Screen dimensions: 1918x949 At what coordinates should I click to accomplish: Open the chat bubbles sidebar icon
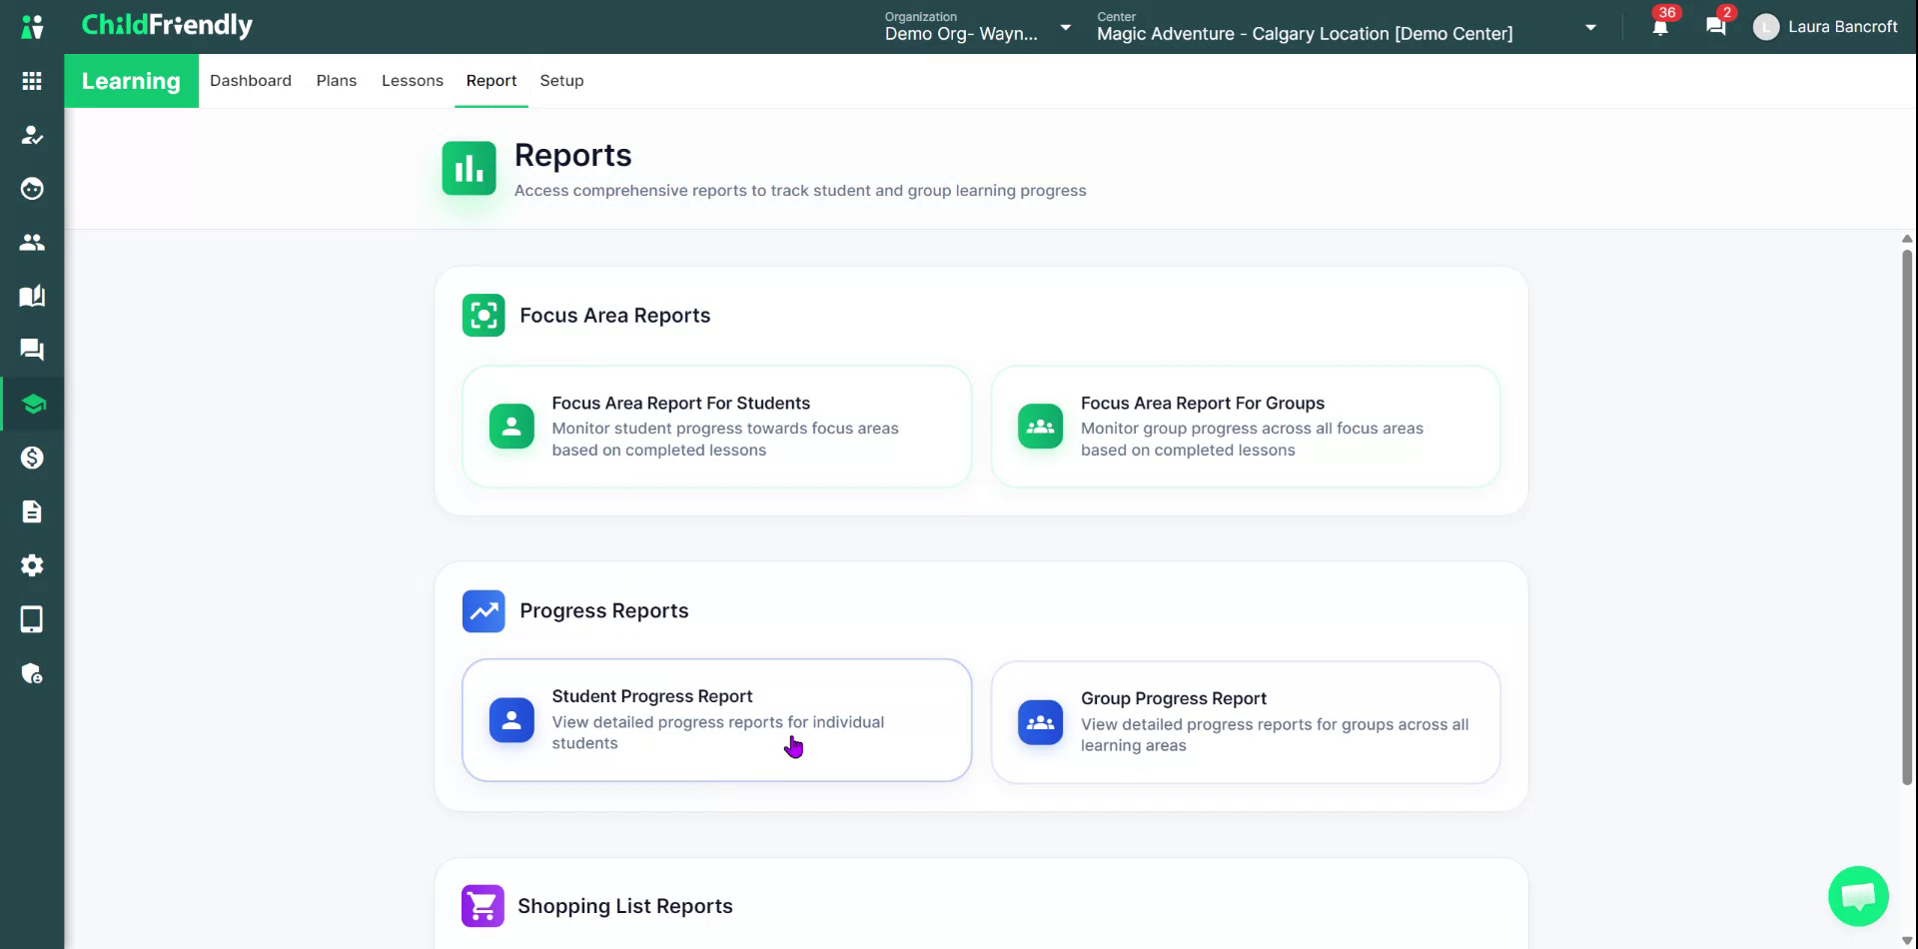32,350
